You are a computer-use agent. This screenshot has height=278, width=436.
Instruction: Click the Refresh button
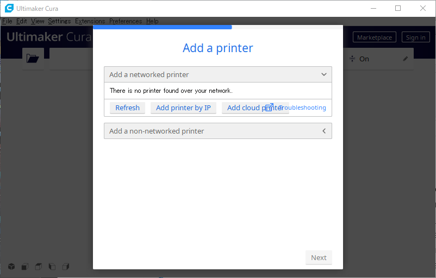[x=127, y=108]
